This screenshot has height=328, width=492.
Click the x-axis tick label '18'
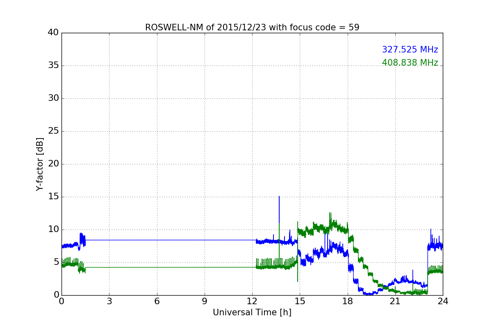point(348,301)
